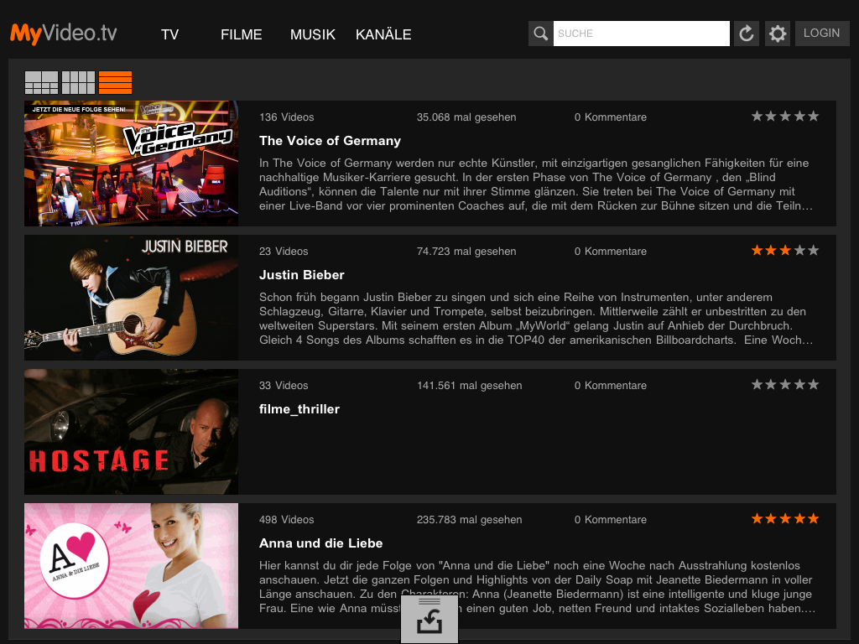This screenshot has height=644, width=859.
Task: Open the KANÄLE section
Action: tap(383, 34)
